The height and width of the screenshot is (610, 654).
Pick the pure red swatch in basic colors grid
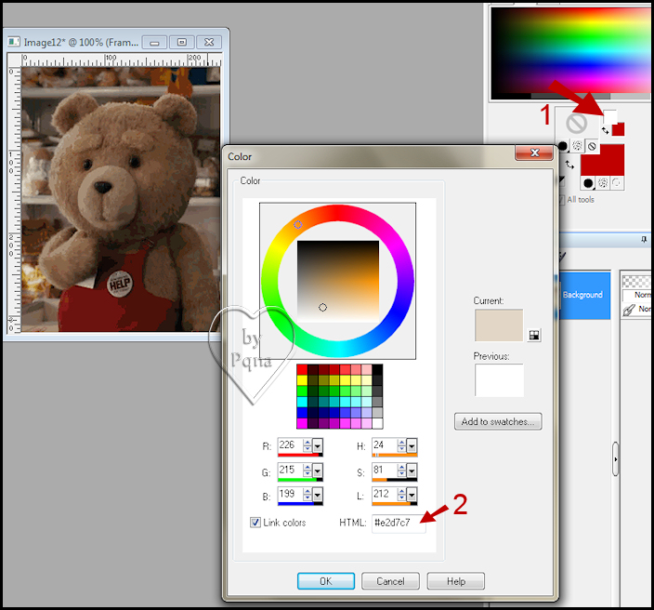click(x=302, y=370)
